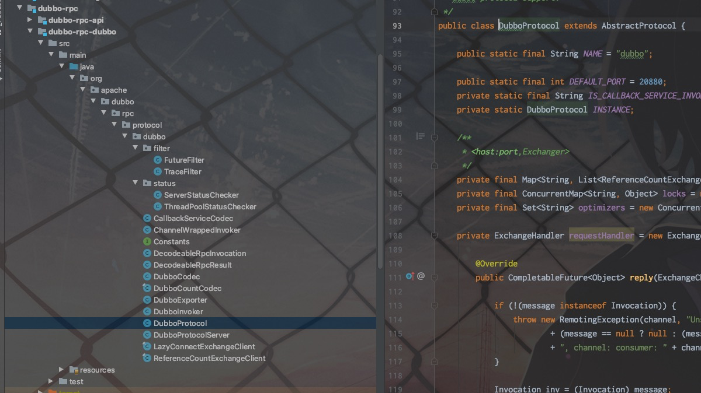
Task: Click AbstractProtocol in the class declaration
Action: [638, 26]
